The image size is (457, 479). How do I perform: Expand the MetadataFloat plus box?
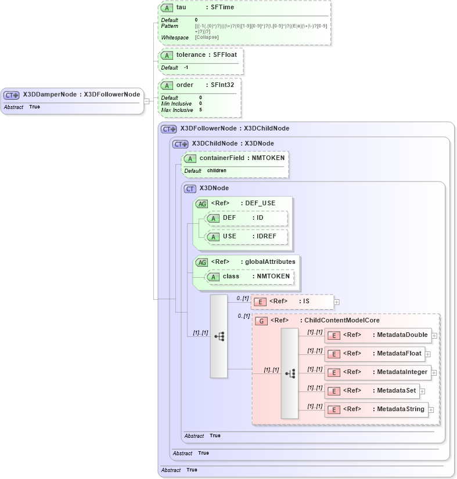[x=428, y=354]
